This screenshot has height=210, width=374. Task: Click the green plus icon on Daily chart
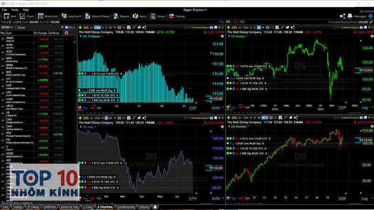80,118
